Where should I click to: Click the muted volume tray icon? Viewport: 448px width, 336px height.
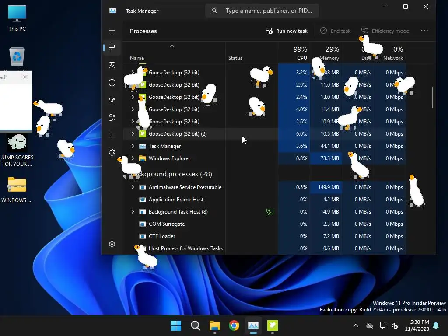coord(395,325)
